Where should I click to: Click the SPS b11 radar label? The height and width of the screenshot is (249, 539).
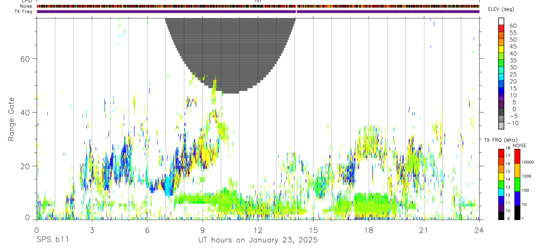tap(52, 240)
